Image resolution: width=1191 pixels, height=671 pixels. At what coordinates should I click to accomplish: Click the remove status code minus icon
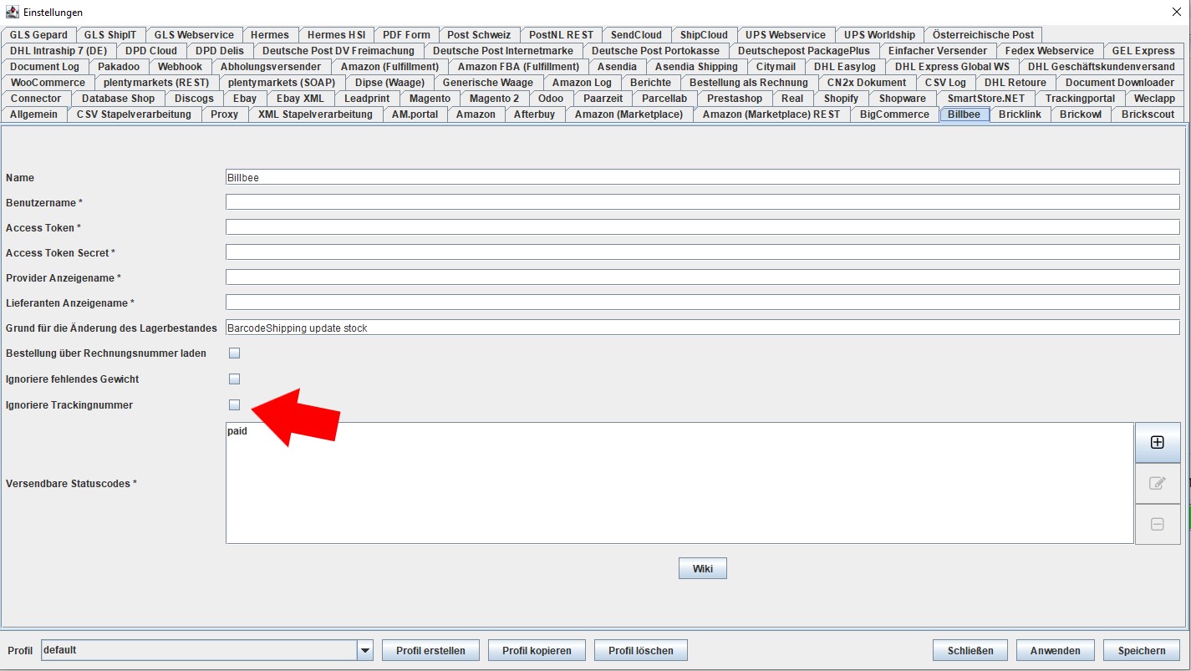point(1157,524)
